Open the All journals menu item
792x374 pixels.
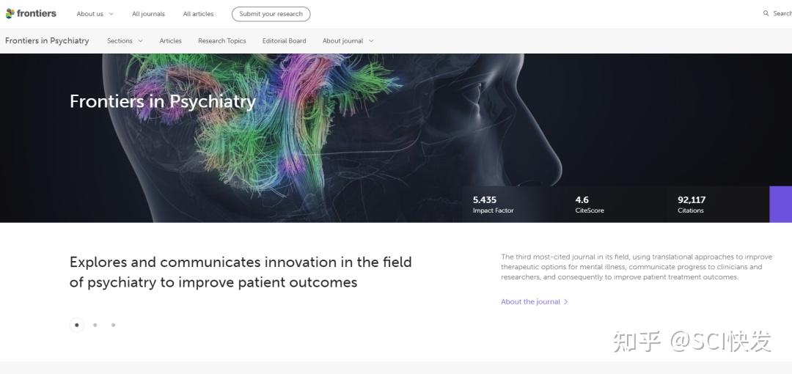148,14
